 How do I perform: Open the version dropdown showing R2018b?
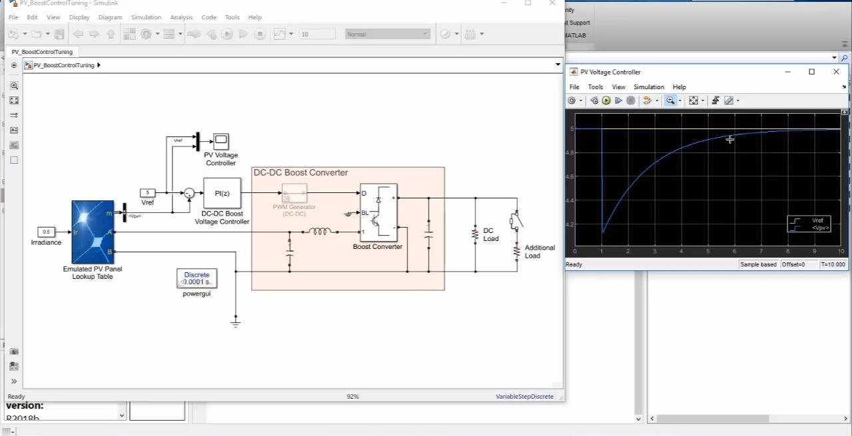pos(121,415)
